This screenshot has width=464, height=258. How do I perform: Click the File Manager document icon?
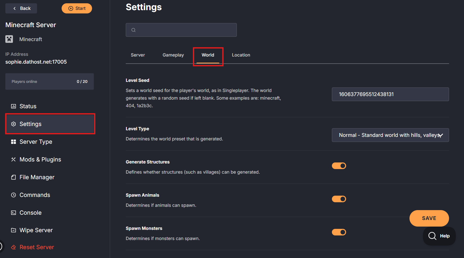click(x=13, y=177)
